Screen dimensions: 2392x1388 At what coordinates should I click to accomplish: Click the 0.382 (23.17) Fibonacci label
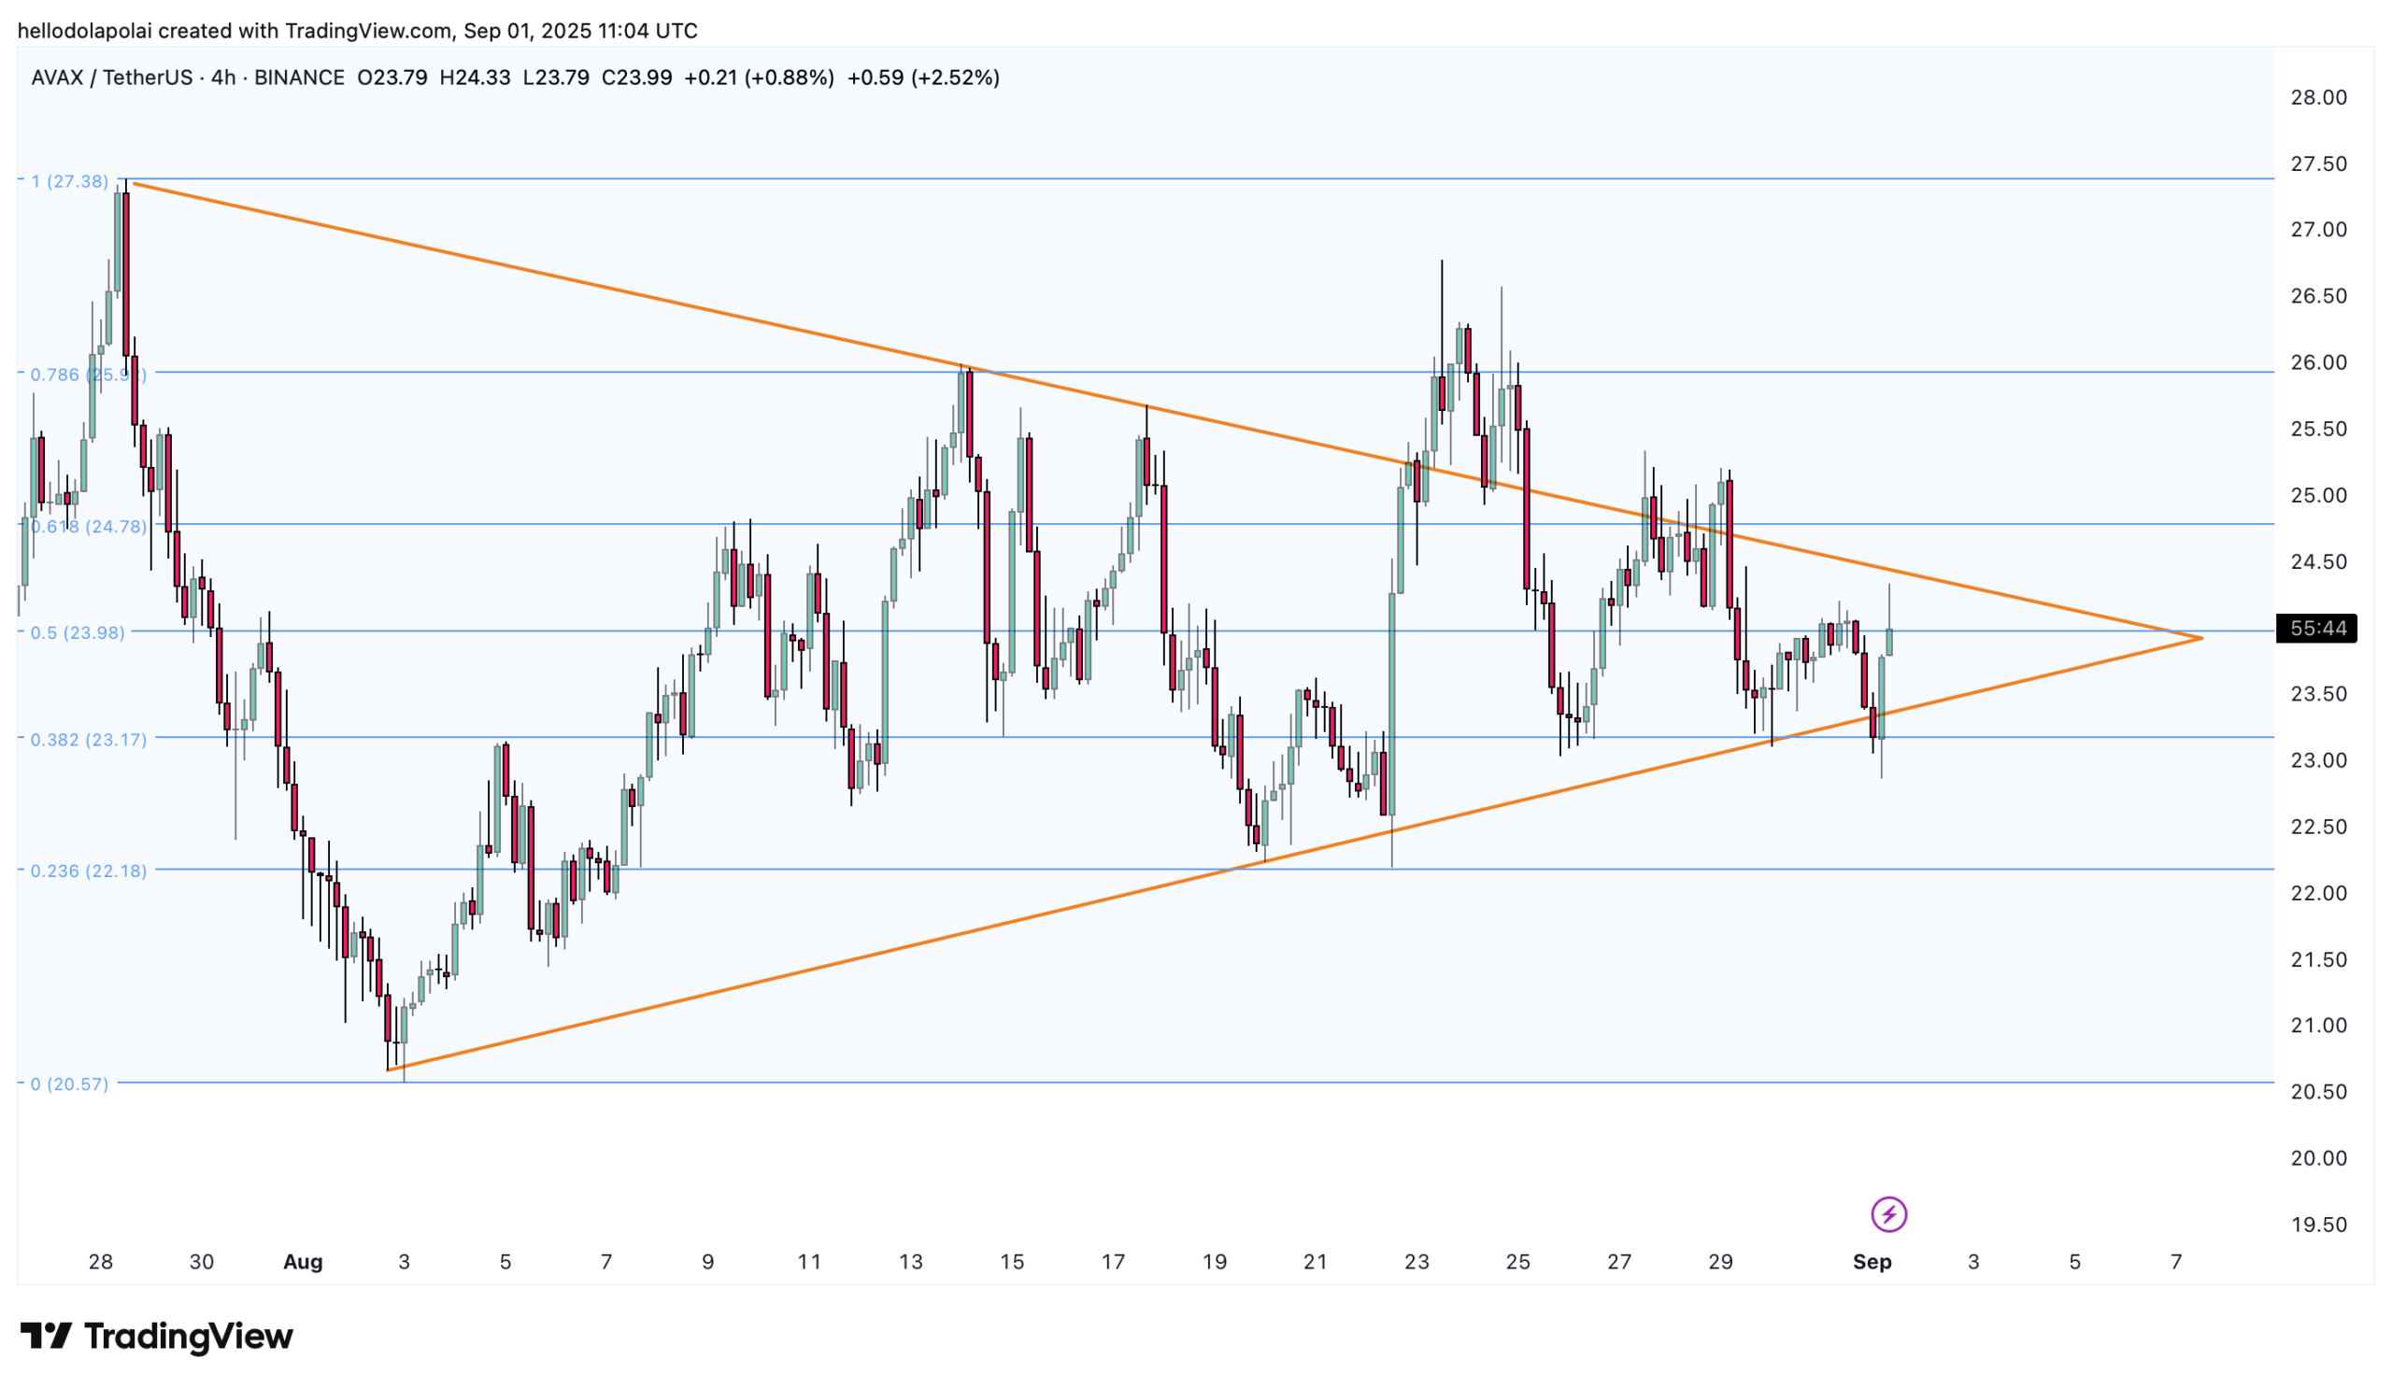[88, 739]
